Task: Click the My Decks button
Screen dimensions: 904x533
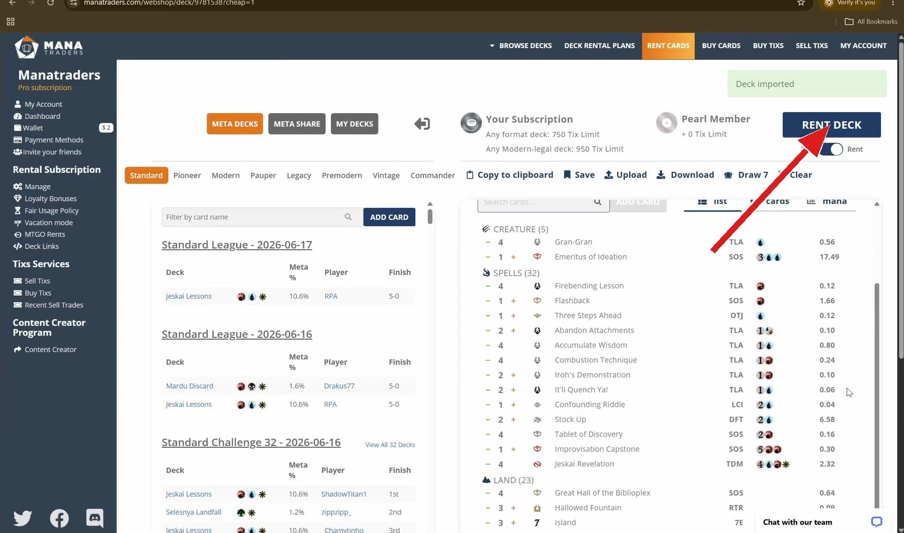Action: pos(355,124)
